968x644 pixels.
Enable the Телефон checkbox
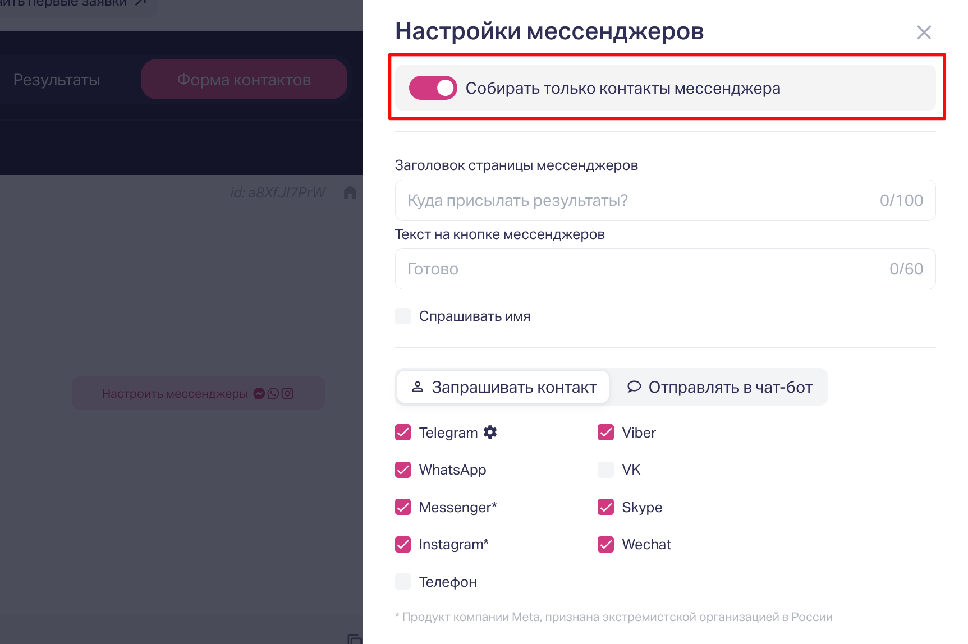[403, 582]
